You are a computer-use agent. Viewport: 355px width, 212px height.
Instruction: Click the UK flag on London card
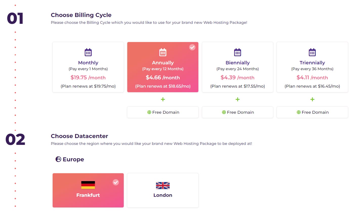pos(163,185)
